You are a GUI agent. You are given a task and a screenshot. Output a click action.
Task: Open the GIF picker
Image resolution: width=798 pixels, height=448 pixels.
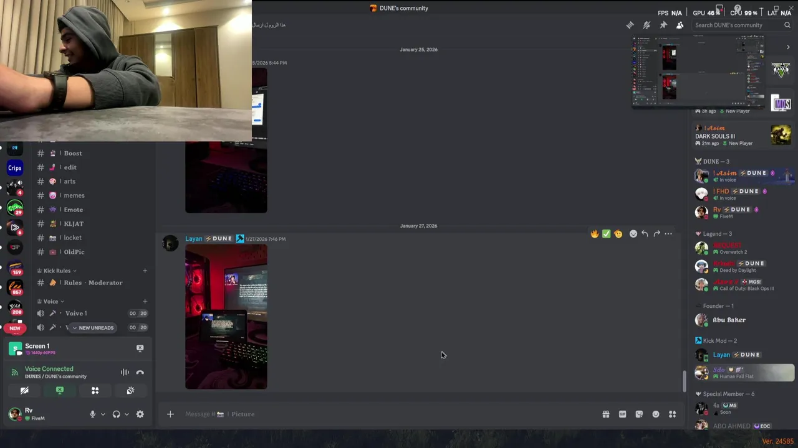[x=622, y=414]
